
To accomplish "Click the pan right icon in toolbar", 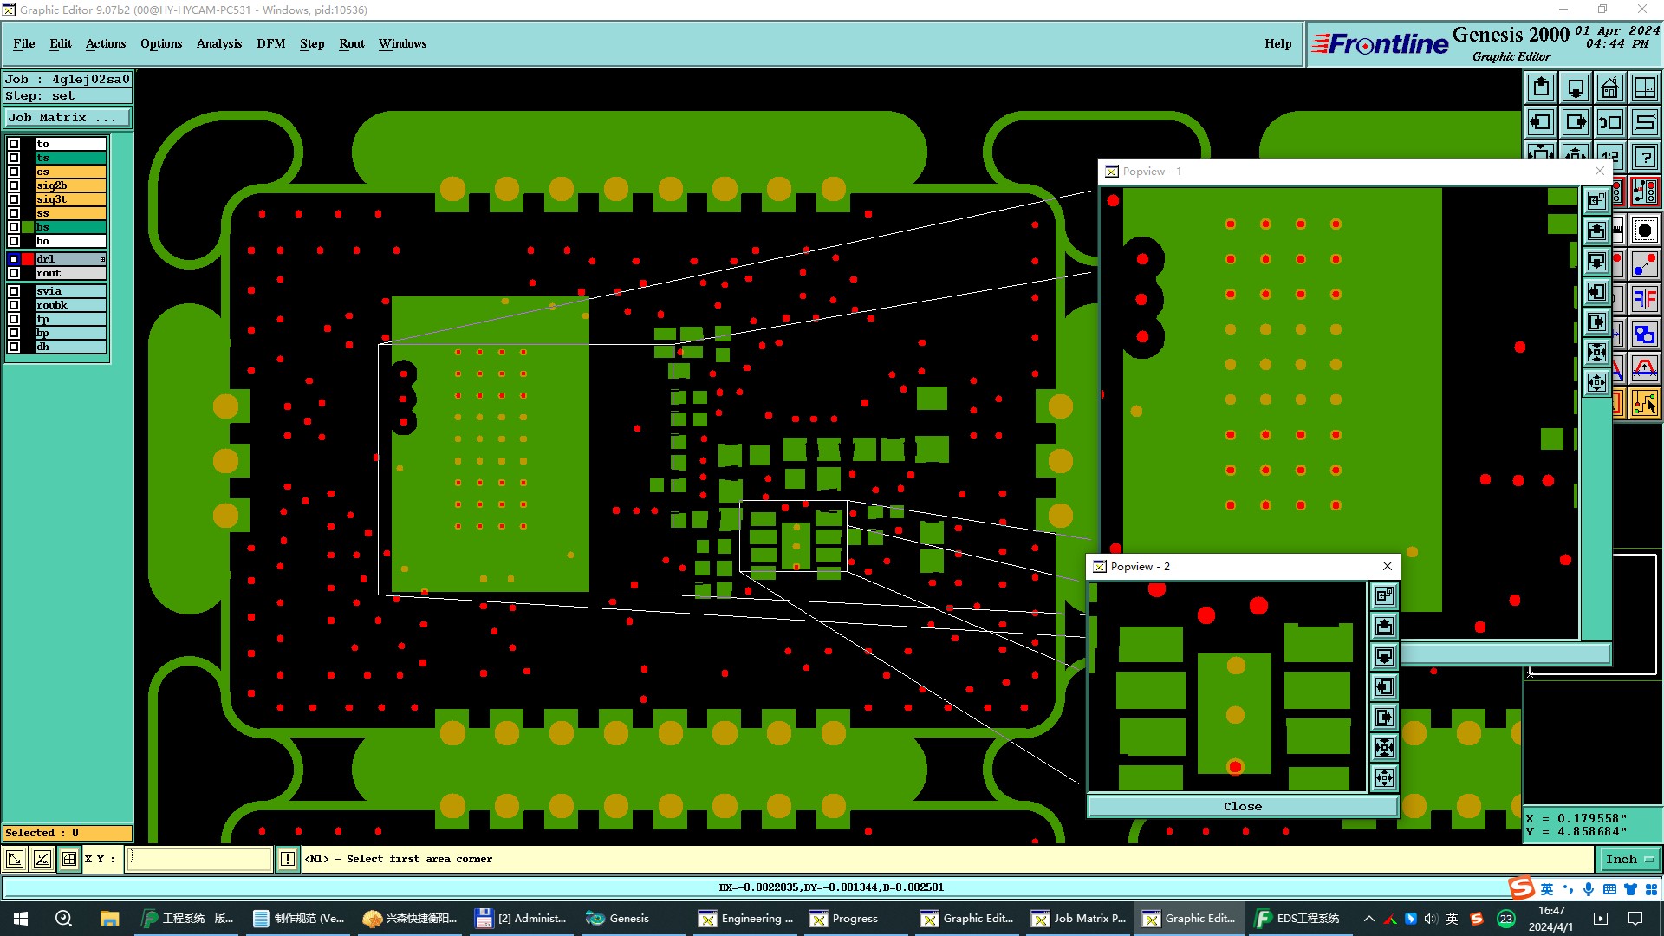I will (1576, 122).
